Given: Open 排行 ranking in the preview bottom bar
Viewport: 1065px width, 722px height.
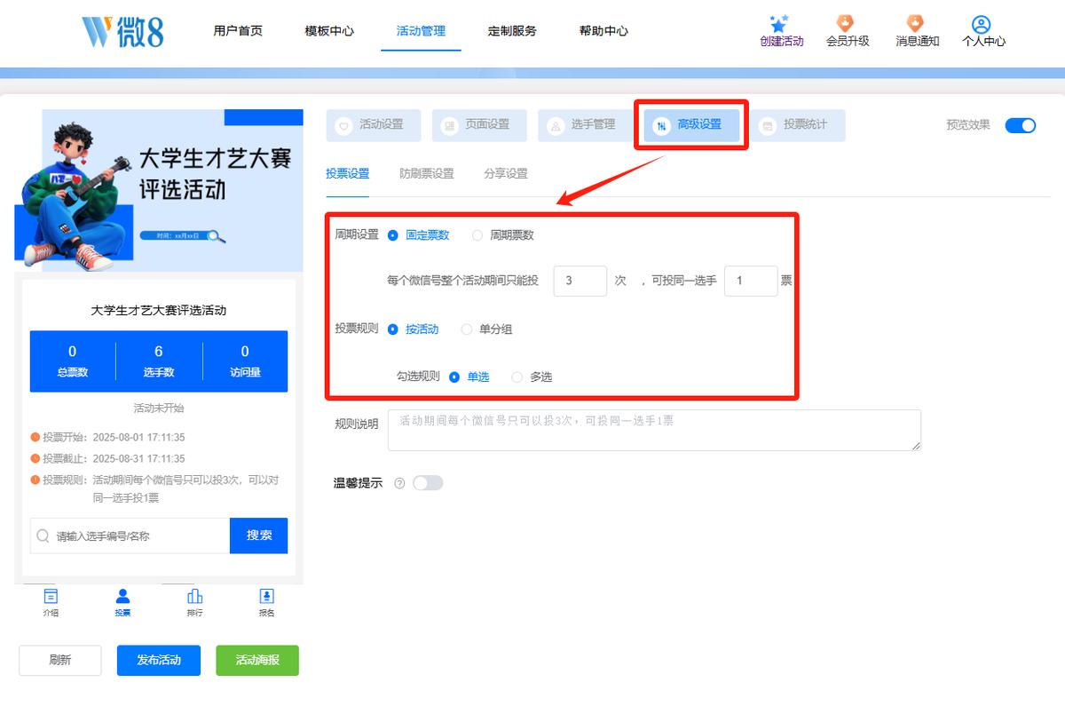Looking at the screenshot, I should [194, 602].
